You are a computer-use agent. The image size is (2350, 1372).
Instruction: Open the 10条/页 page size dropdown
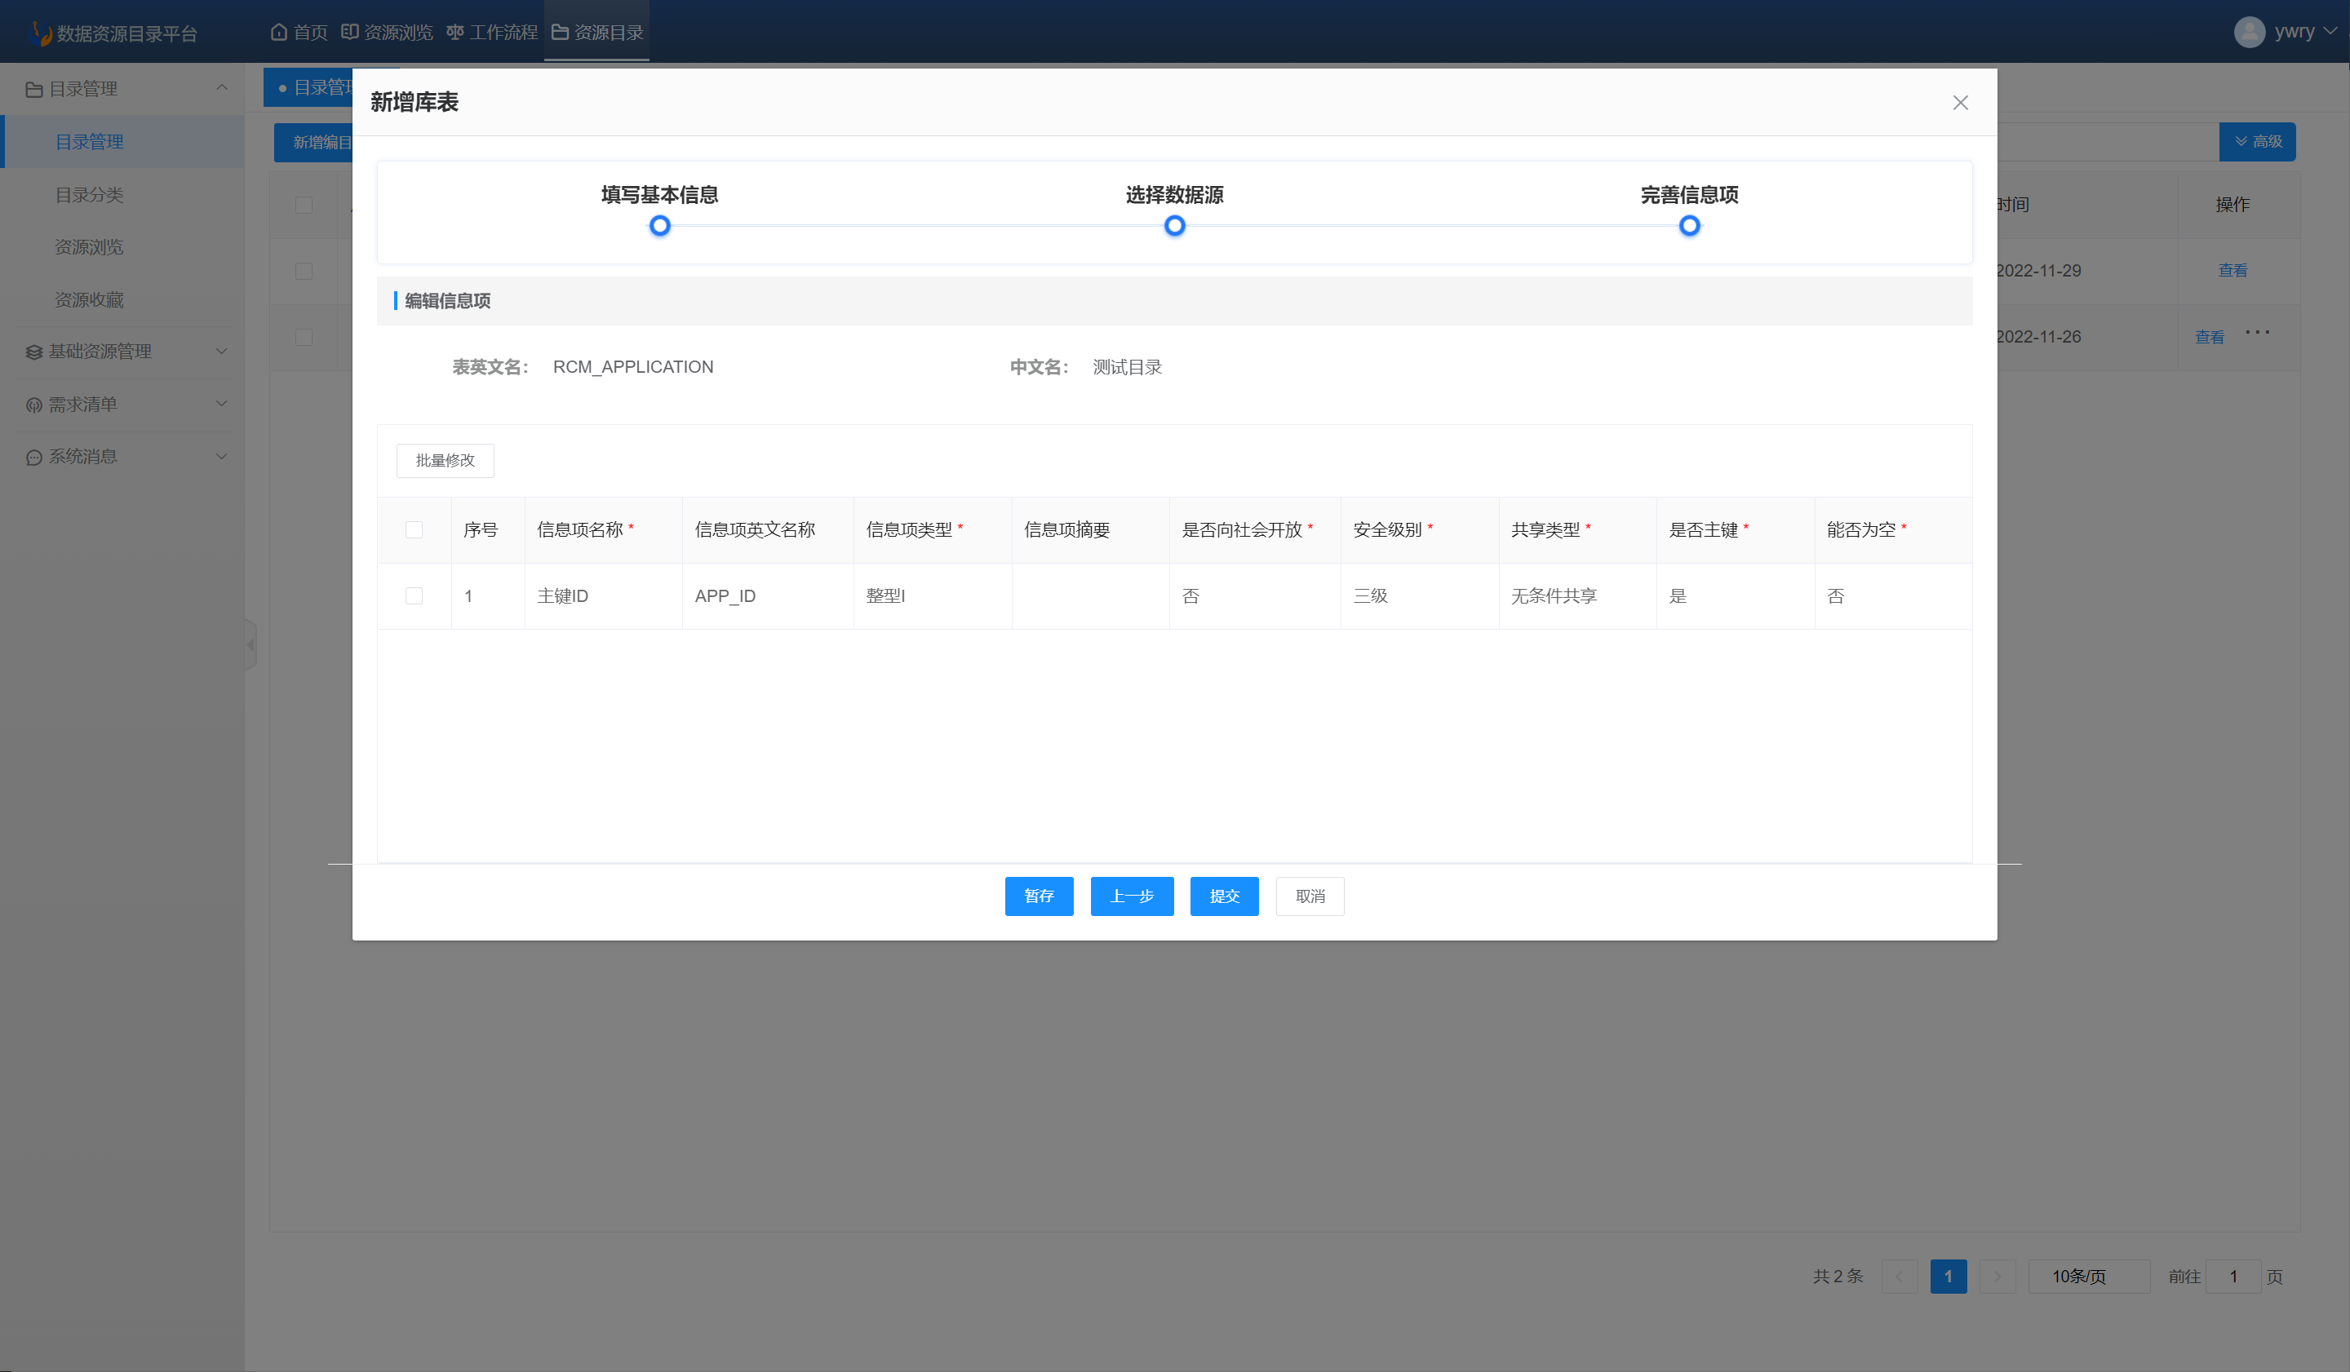point(2089,1277)
